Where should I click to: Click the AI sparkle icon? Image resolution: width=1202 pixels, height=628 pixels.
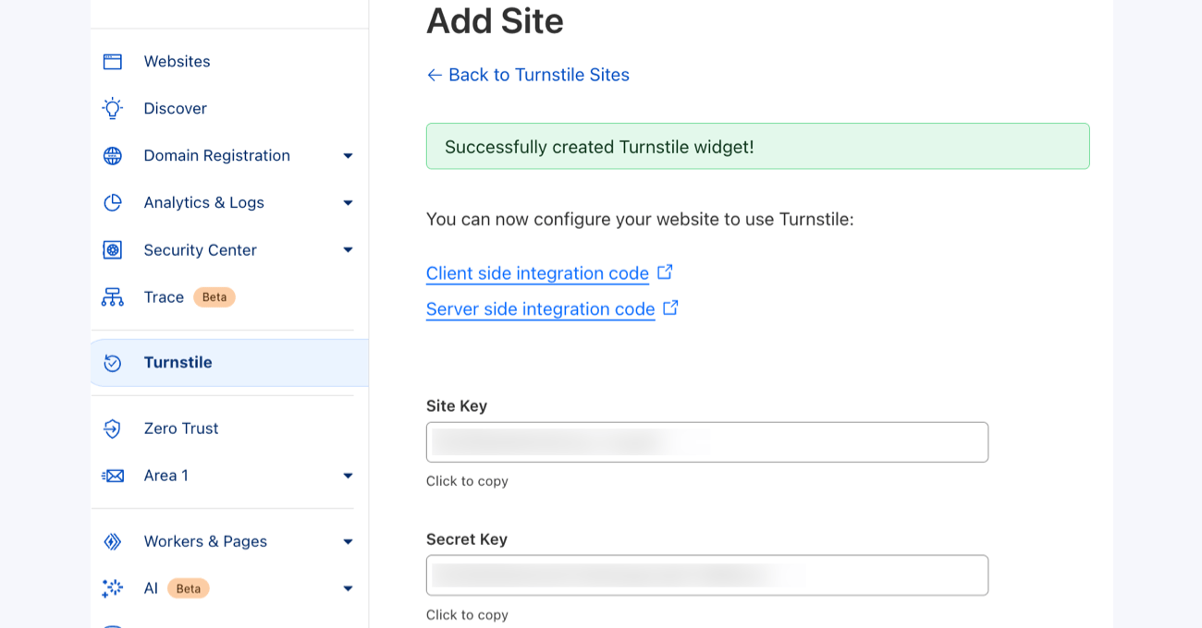113,588
